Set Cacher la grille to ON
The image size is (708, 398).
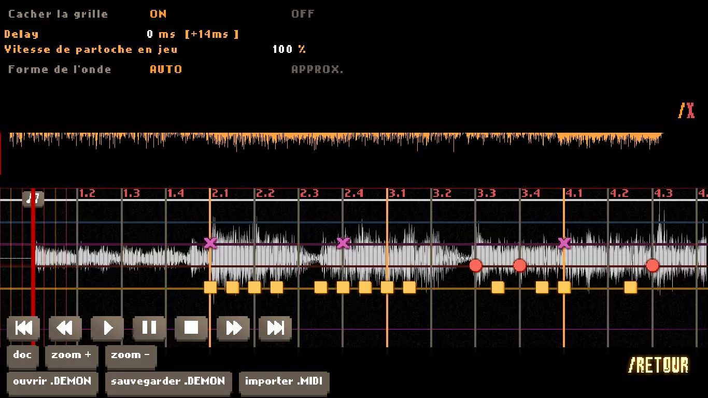[159, 14]
